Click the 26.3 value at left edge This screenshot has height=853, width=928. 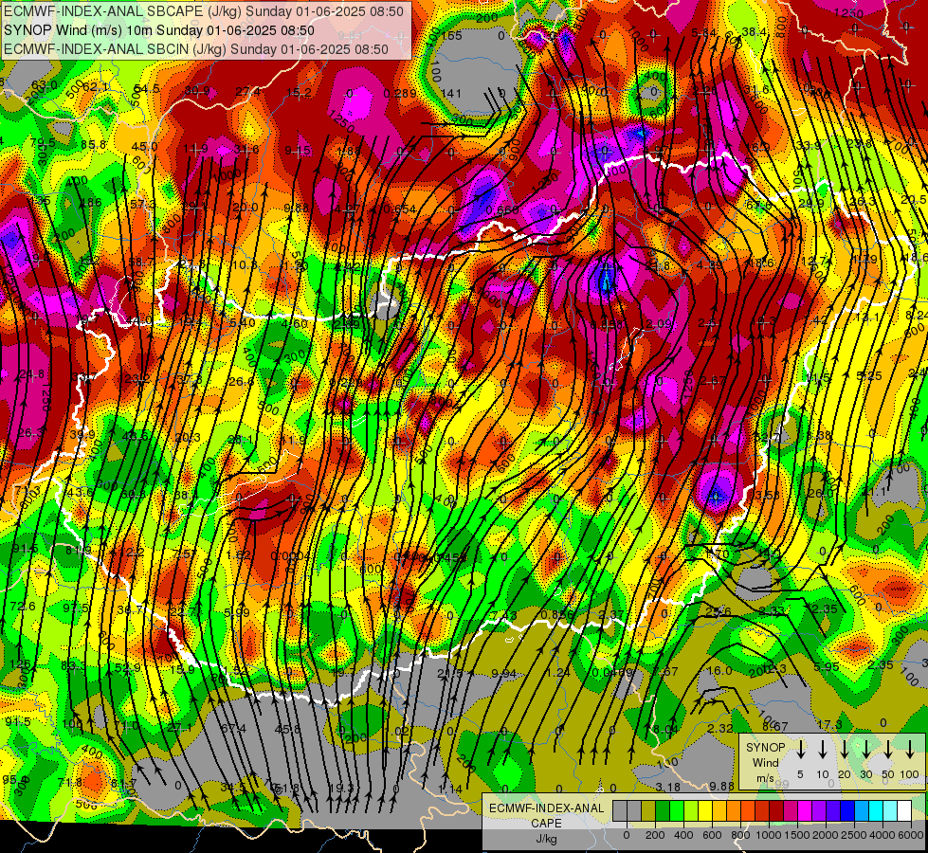click(x=30, y=433)
